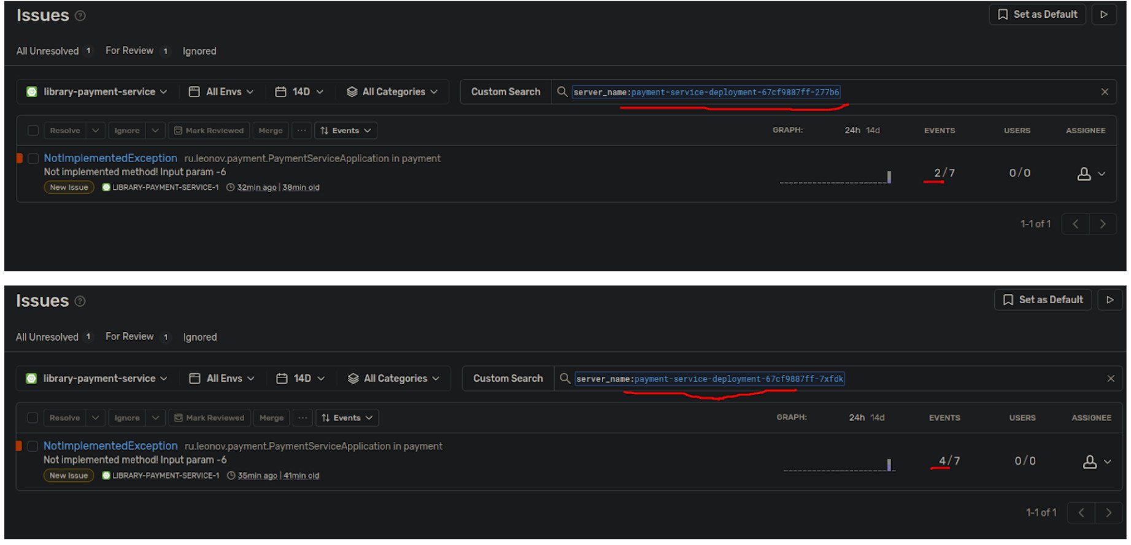1131x545 pixels.
Task: Tick the select-all checkbox in the upper issues toolbar
Action: [33, 131]
